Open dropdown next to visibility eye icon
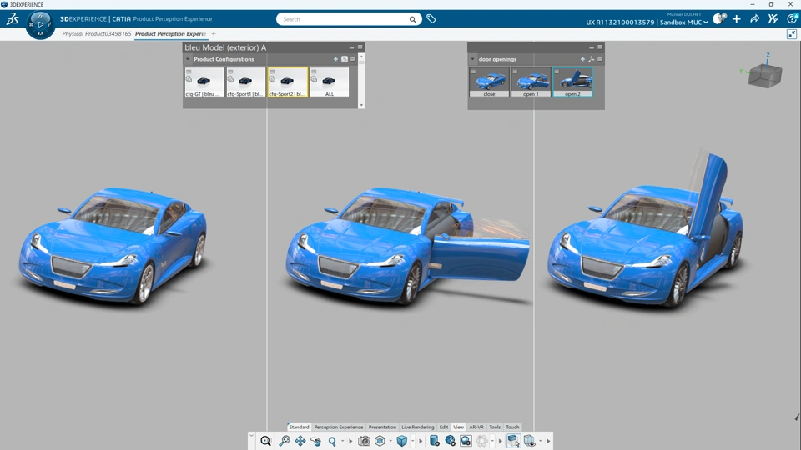This screenshot has height=450, width=801. click(x=541, y=441)
